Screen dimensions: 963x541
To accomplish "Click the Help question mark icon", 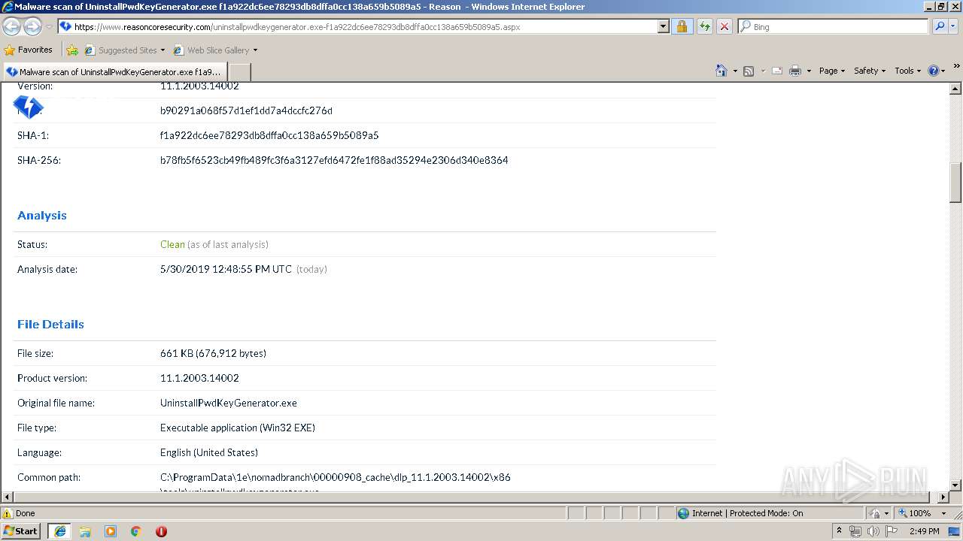I will click(934, 71).
